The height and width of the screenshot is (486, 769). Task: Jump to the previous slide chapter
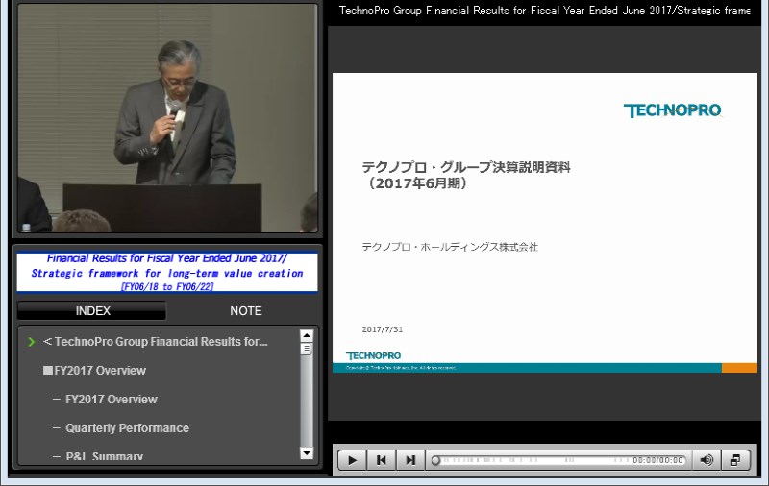tap(381, 460)
